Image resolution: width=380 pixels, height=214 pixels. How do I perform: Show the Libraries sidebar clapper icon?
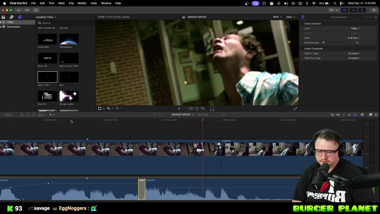(3, 17)
